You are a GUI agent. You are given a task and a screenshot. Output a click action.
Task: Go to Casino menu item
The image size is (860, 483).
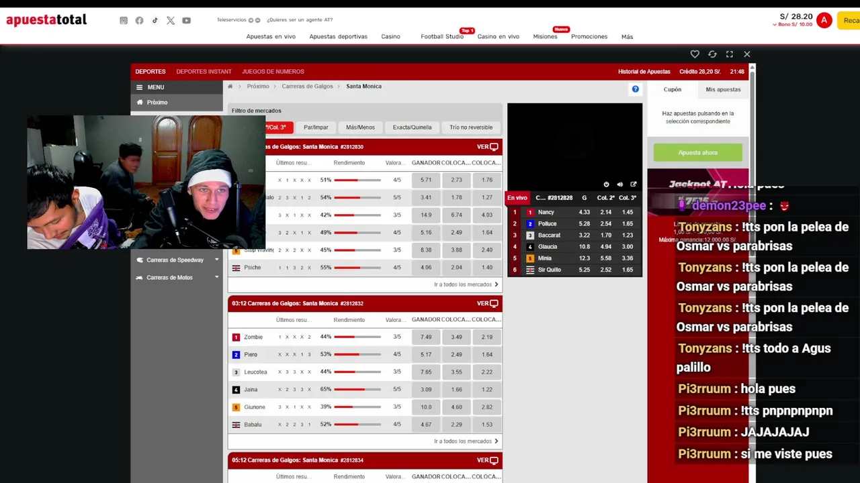pos(390,37)
